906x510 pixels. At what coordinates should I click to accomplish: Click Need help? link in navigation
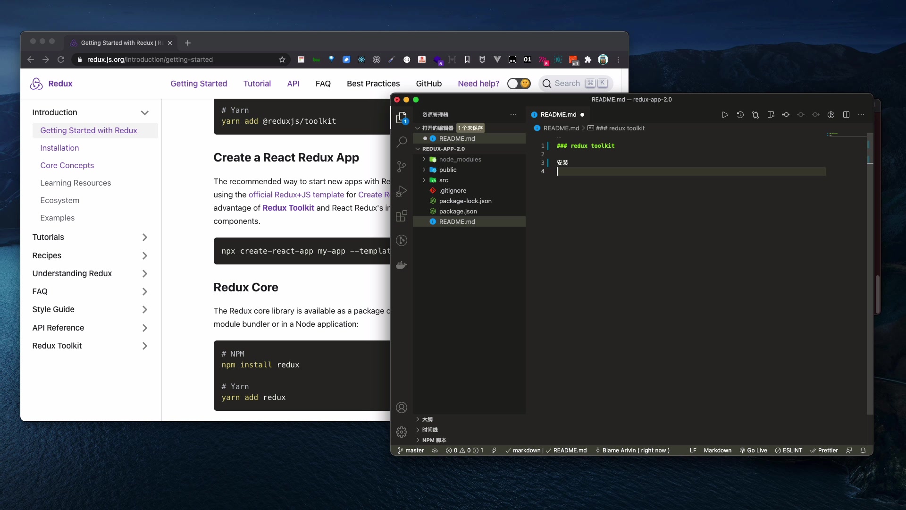point(478,84)
